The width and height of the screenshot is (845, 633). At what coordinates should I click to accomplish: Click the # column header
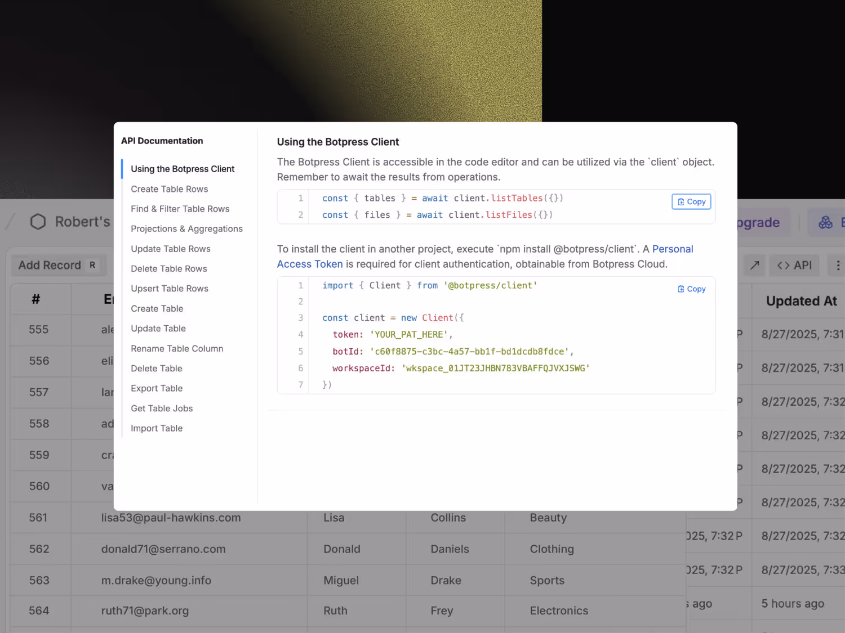tap(35, 299)
